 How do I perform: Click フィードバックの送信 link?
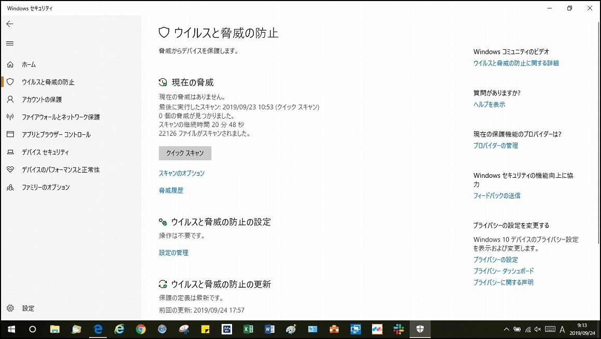(x=497, y=195)
